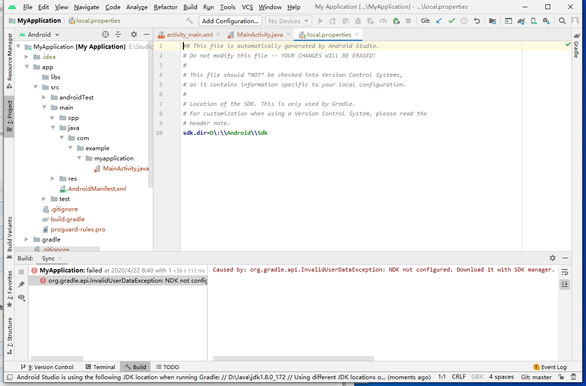Open the Refactor menu
This screenshot has height=386, width=586.
[165, 7]
